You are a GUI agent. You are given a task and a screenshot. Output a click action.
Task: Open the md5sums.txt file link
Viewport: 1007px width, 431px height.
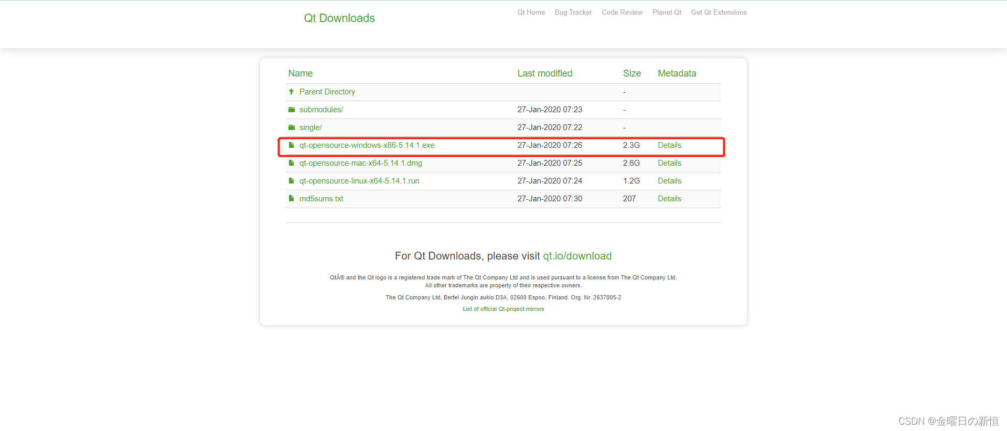point(321,199)
